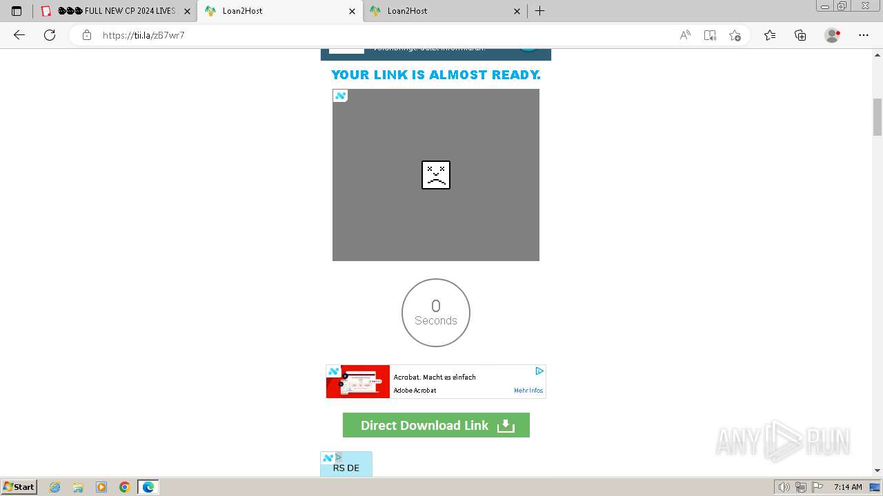Launch Google Chrome from taskbar
The width and height of the screenshot is (883, 496).
point(125,487)
